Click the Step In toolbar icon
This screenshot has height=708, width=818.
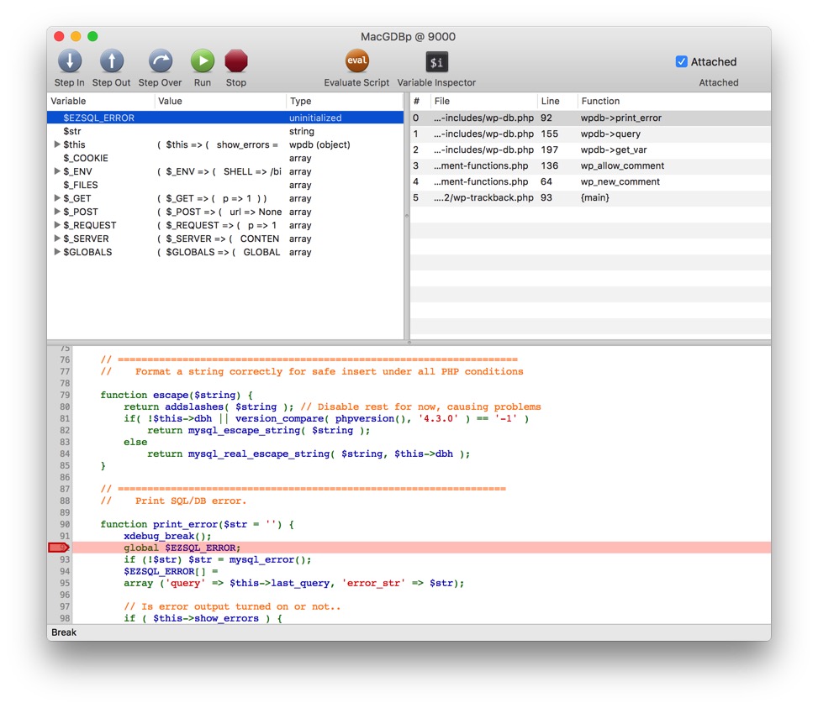tap(70, 61)
